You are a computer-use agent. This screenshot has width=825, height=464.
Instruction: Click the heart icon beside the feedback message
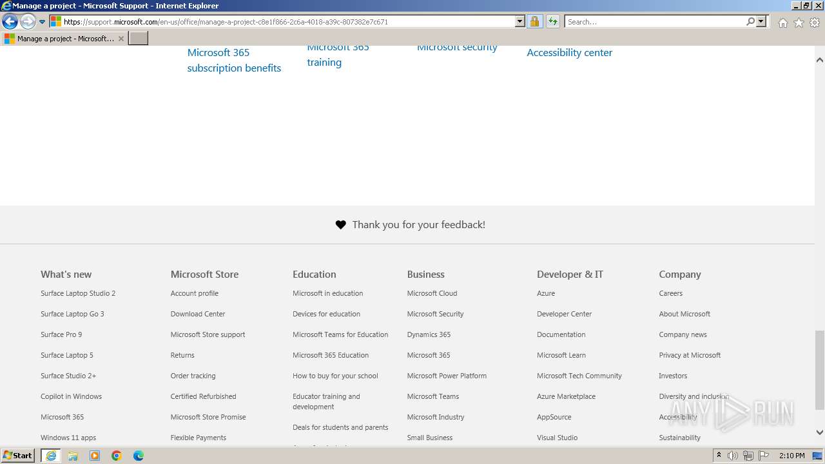click(341, 225)
